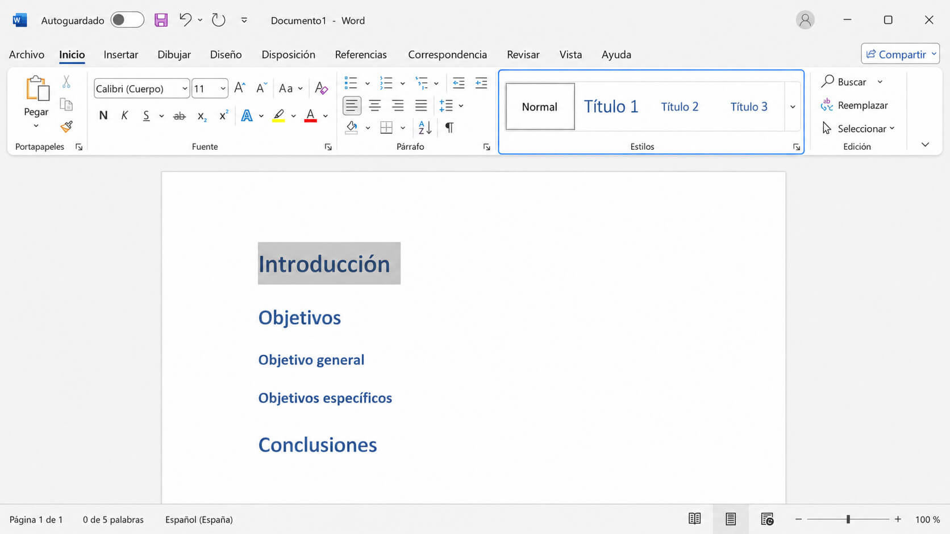Open the Archivo menu
950x534 pixels.
point(27,54)
